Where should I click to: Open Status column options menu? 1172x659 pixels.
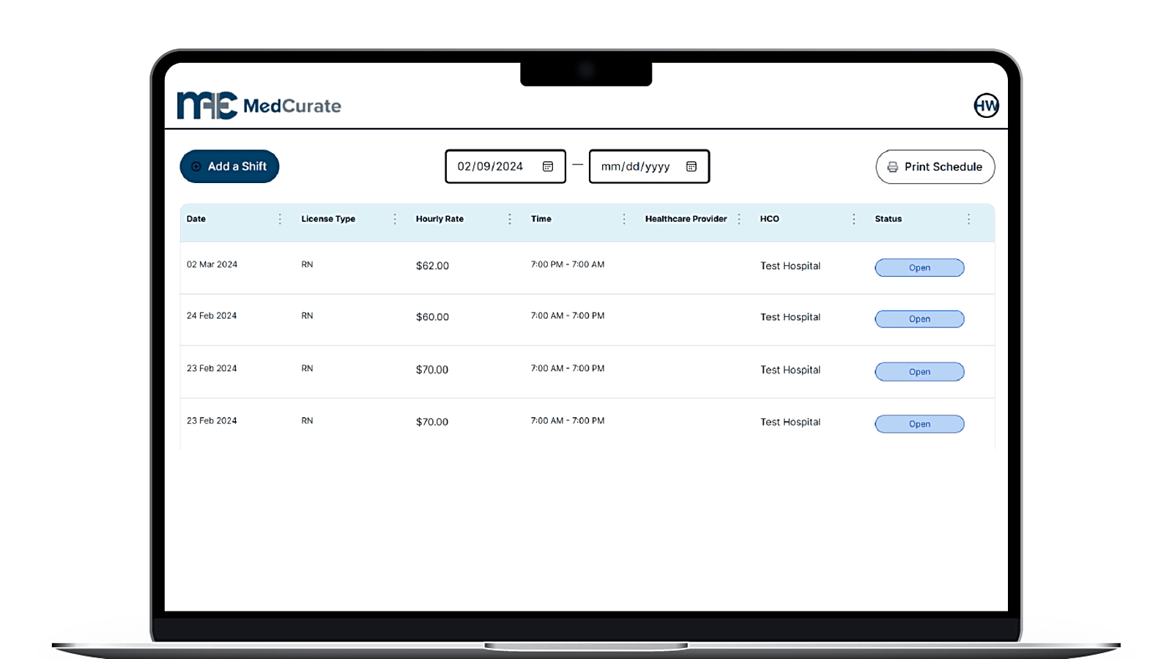[x=968, y=219]
